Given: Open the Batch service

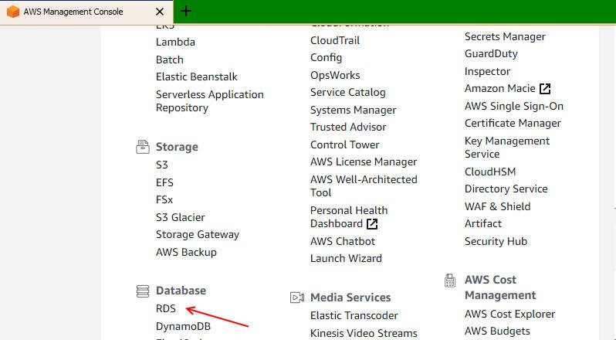Looking at the screenshot, I should 169,59.
